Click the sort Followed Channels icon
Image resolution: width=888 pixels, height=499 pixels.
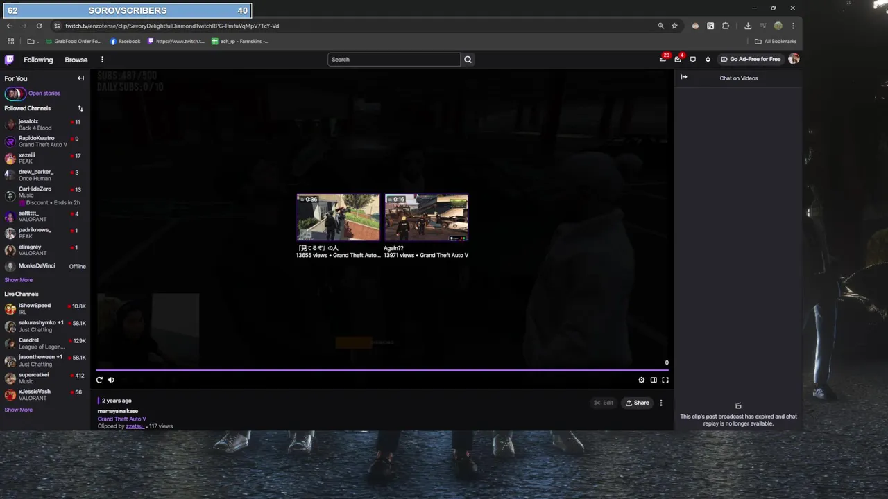80,108
